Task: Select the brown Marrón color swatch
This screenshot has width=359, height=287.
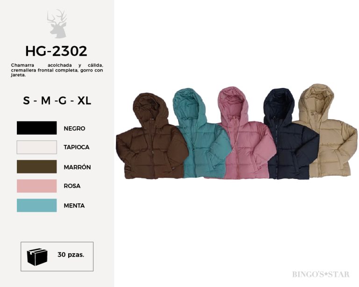Action: pyautogui.click(x=36, y=166)
